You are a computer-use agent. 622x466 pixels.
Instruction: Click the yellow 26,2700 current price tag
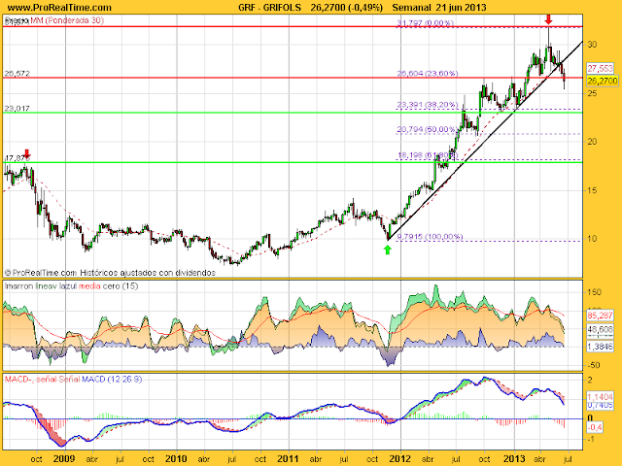pos(603,81)
